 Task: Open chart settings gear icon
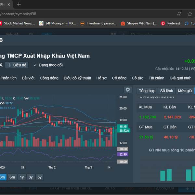click(128, 90)
